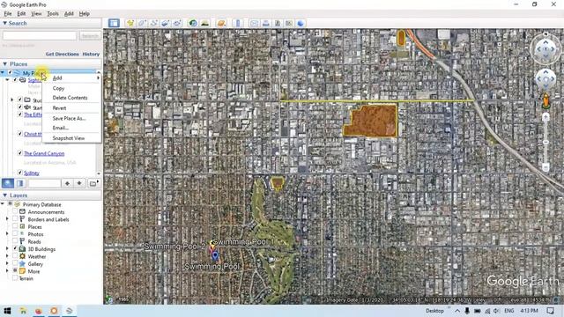Toggle the sunlight across landscape icon
The image size is (564, 317).
point(204,24)
